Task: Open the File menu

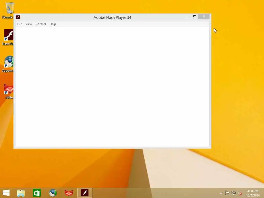Action: [x=20, y=24]
